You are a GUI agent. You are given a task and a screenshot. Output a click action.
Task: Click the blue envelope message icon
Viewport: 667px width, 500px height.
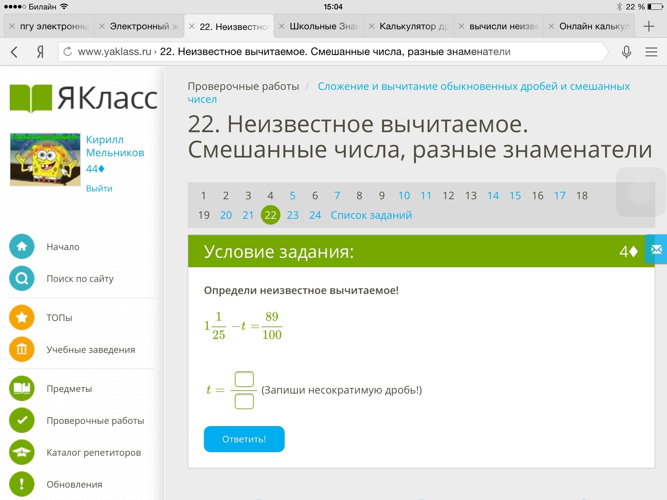pos(656,250)
